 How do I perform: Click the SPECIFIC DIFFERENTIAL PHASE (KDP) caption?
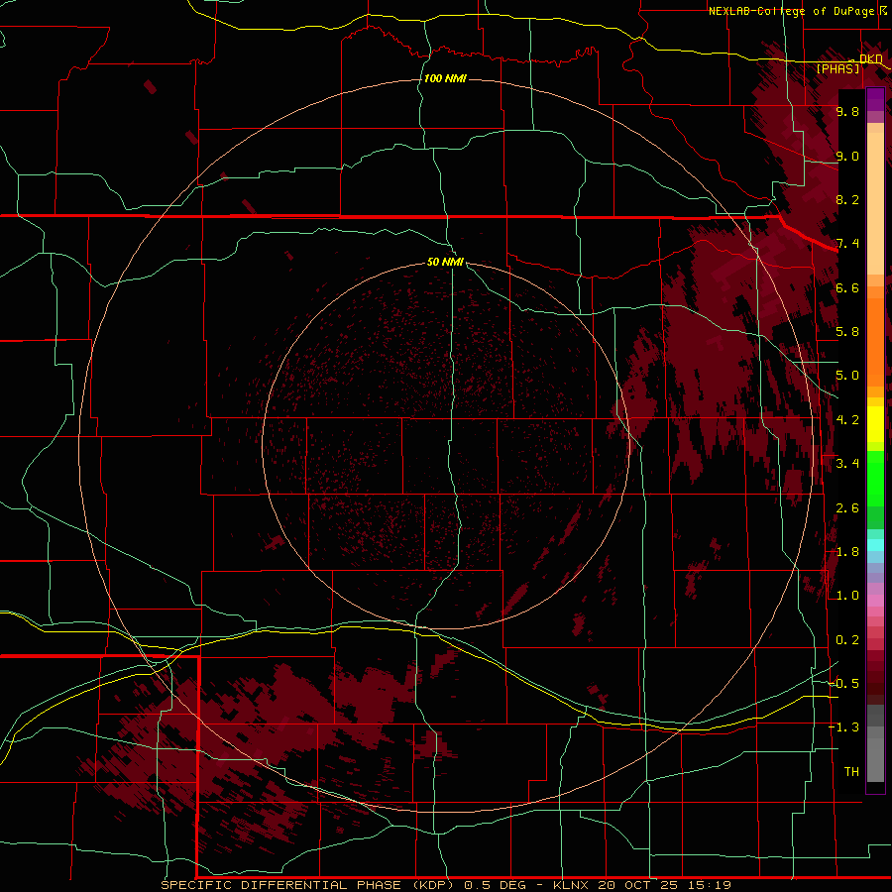[307, 885]
